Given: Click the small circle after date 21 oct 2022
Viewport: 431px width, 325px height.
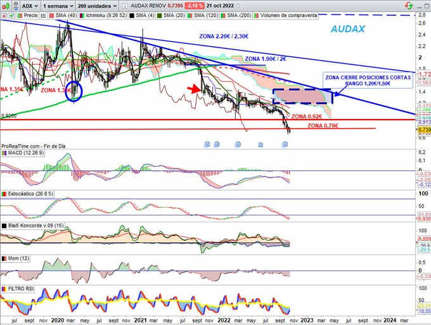Looking at the screenshot, I should [238, 6].
